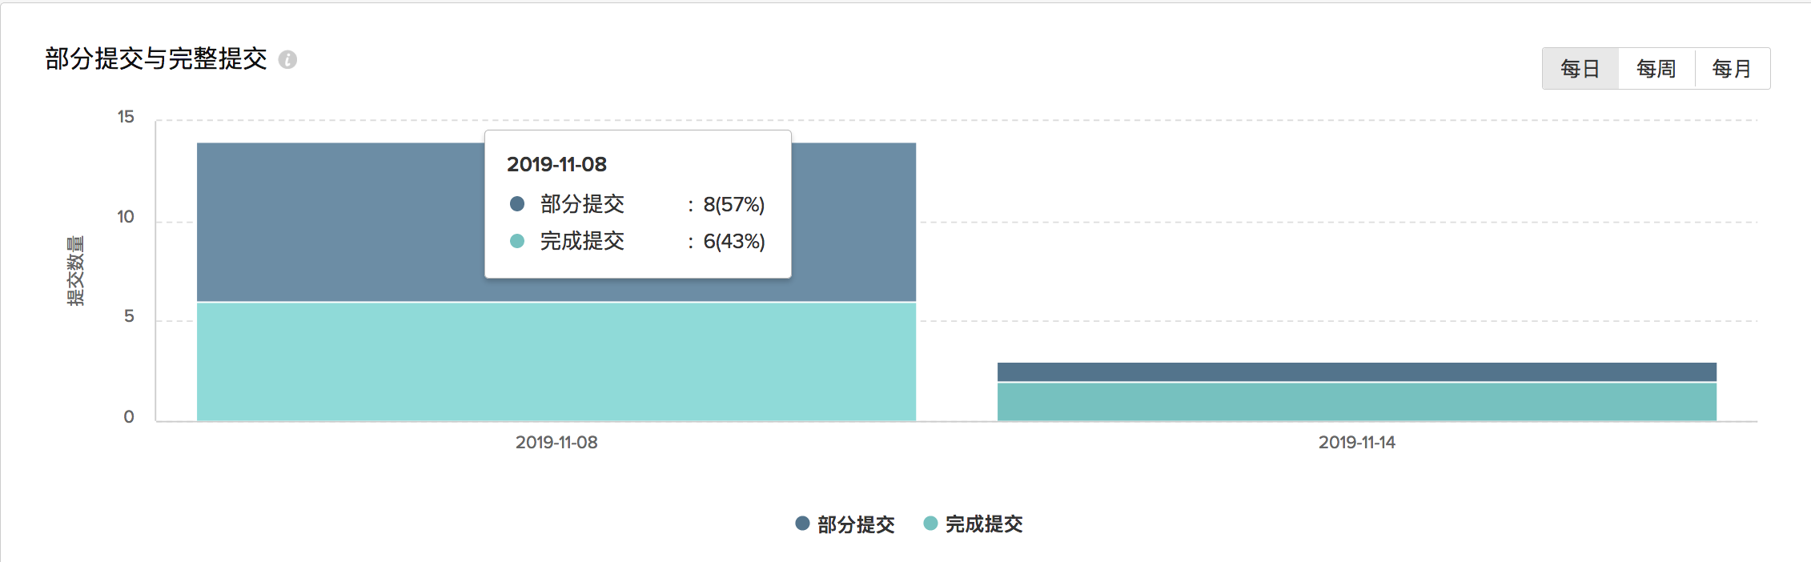
Task: Click the teal 完成提交 segment for 2019-11-14
Action: tap(1357, 402)
